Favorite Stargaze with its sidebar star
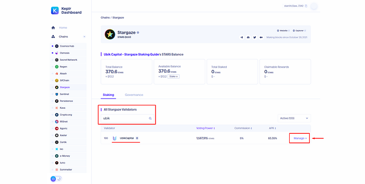 pyautogui.click(x=52, y=87)
